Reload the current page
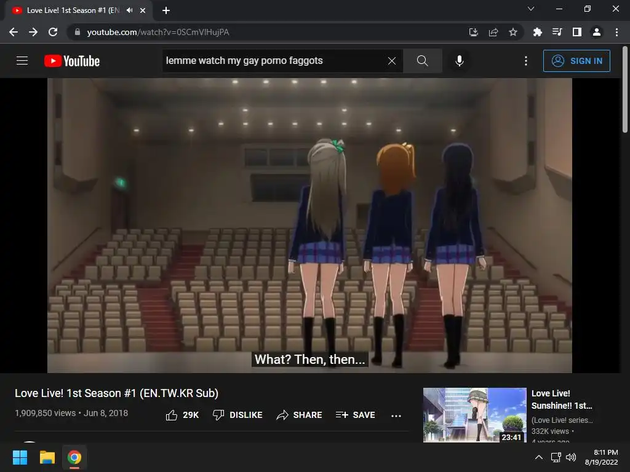The image size is (630, 472). 53,32
